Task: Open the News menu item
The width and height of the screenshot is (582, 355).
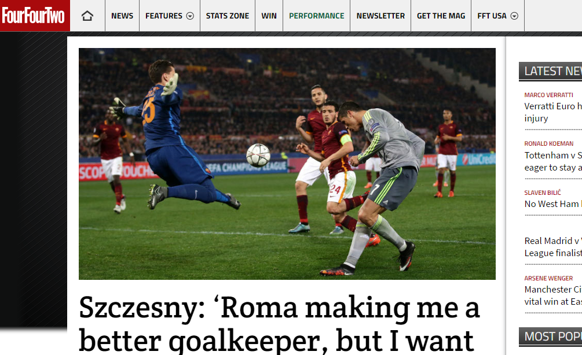Action: [122, 16]
